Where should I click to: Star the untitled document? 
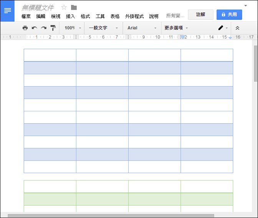pos(64,7)
